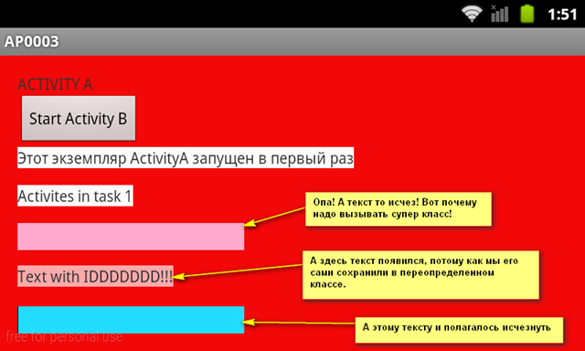
Task: Click the 1:51 clock in status bar
Action: [562, 15]
